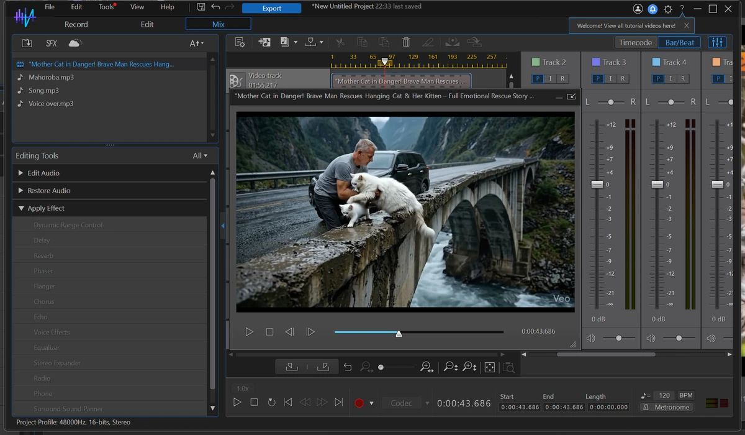The height and width of the screenshot is (435, 745).
Task: Switch to the Edit tab
Action: [x=147, y=24]
